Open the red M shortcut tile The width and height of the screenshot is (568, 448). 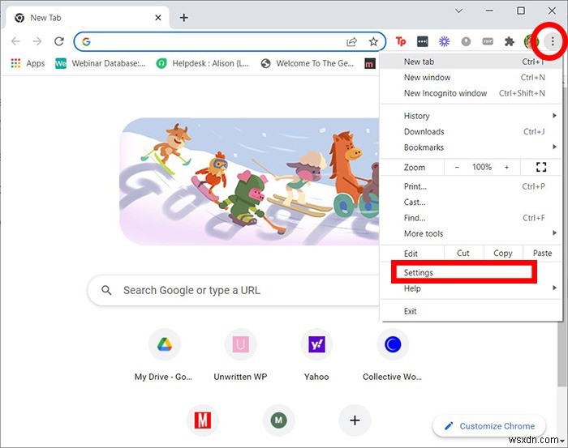coord(203,420)
